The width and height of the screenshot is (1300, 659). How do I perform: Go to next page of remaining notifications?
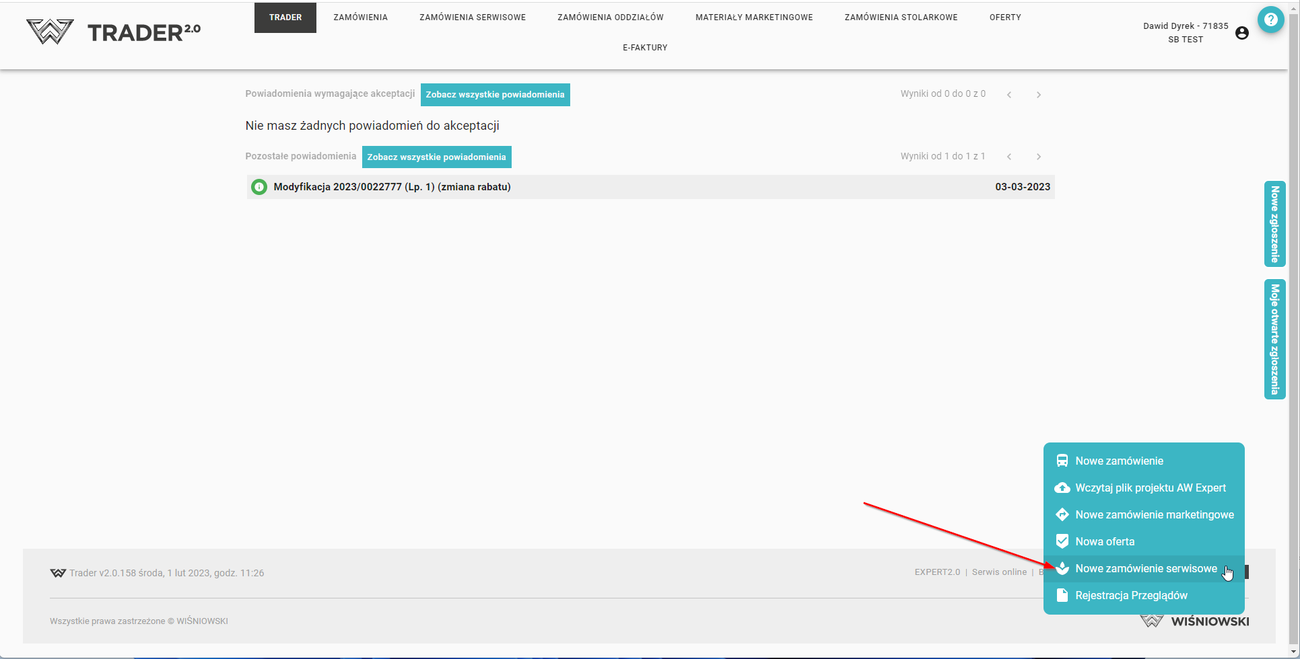[1039, 157]
